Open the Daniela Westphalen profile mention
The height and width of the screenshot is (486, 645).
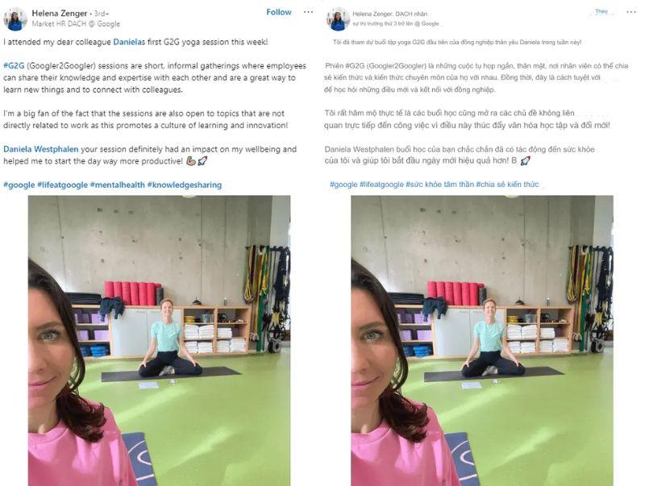[x=41, y=149]
